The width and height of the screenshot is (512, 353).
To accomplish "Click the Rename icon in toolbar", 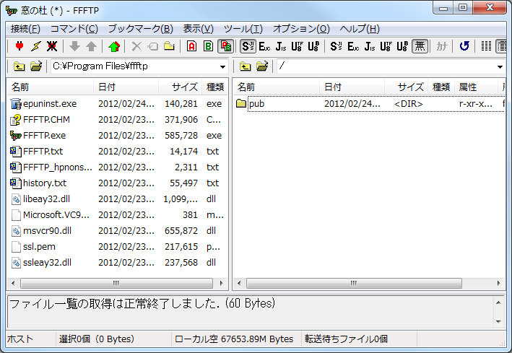I will coord(153,46).
